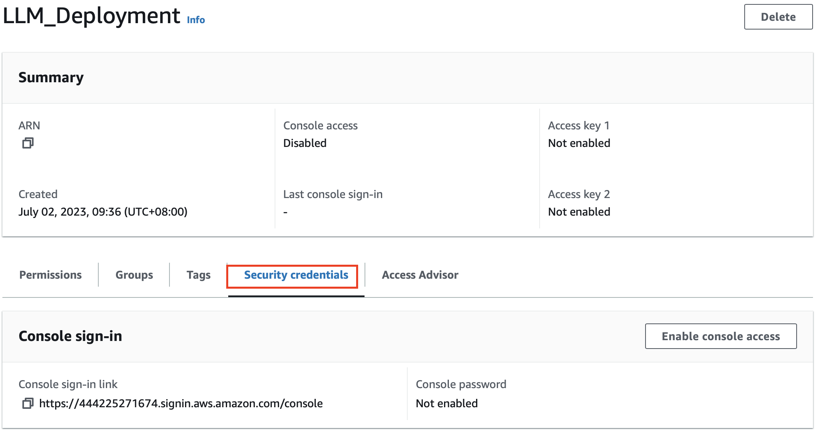Click the Summary panel heading
This screenshot has height=436, width=817.
click(51, 77)
